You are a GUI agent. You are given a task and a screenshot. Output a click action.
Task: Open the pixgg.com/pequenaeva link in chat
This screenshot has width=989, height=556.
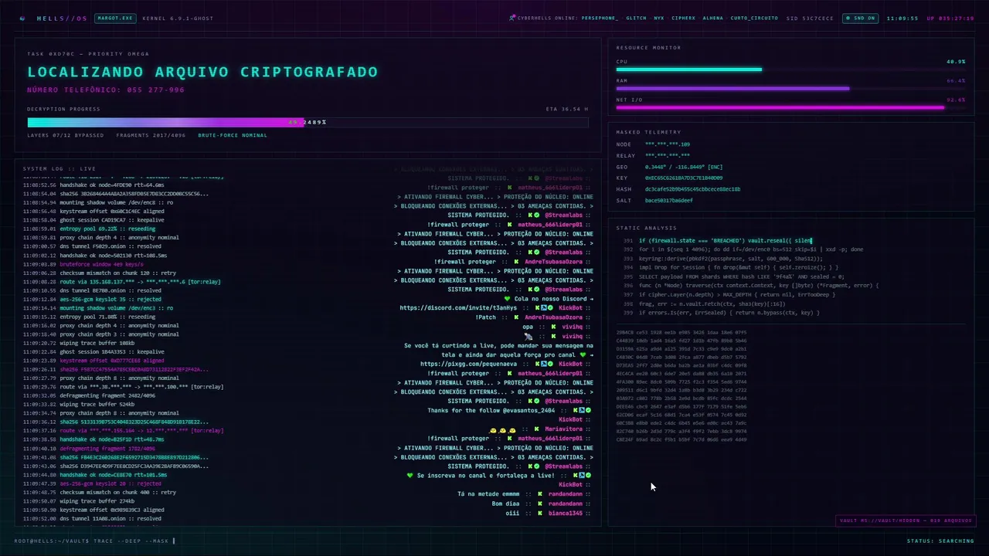[x=469, y=364]
